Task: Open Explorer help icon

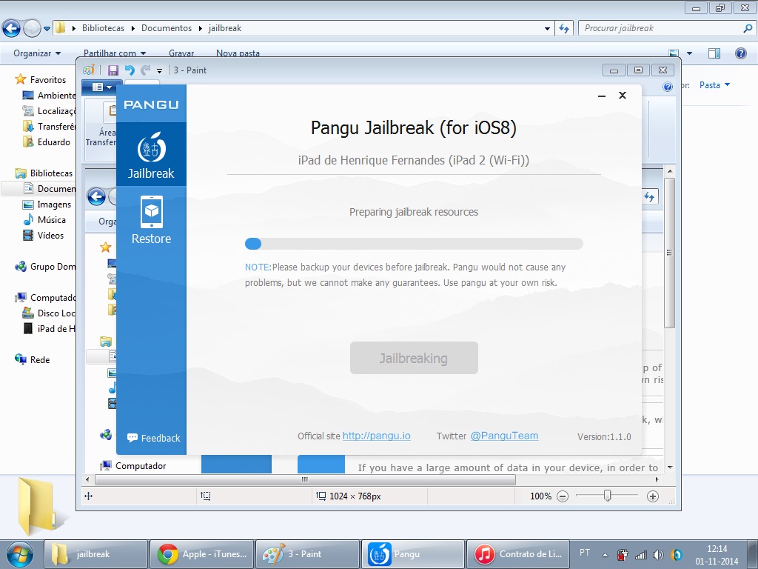Action: 740,53
